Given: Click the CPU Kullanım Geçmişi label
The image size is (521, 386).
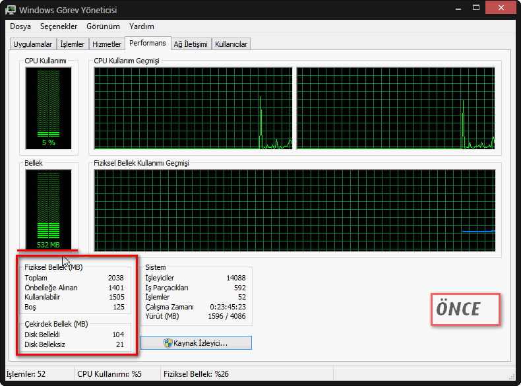Looking at the screenshot, I should point(127,61).
